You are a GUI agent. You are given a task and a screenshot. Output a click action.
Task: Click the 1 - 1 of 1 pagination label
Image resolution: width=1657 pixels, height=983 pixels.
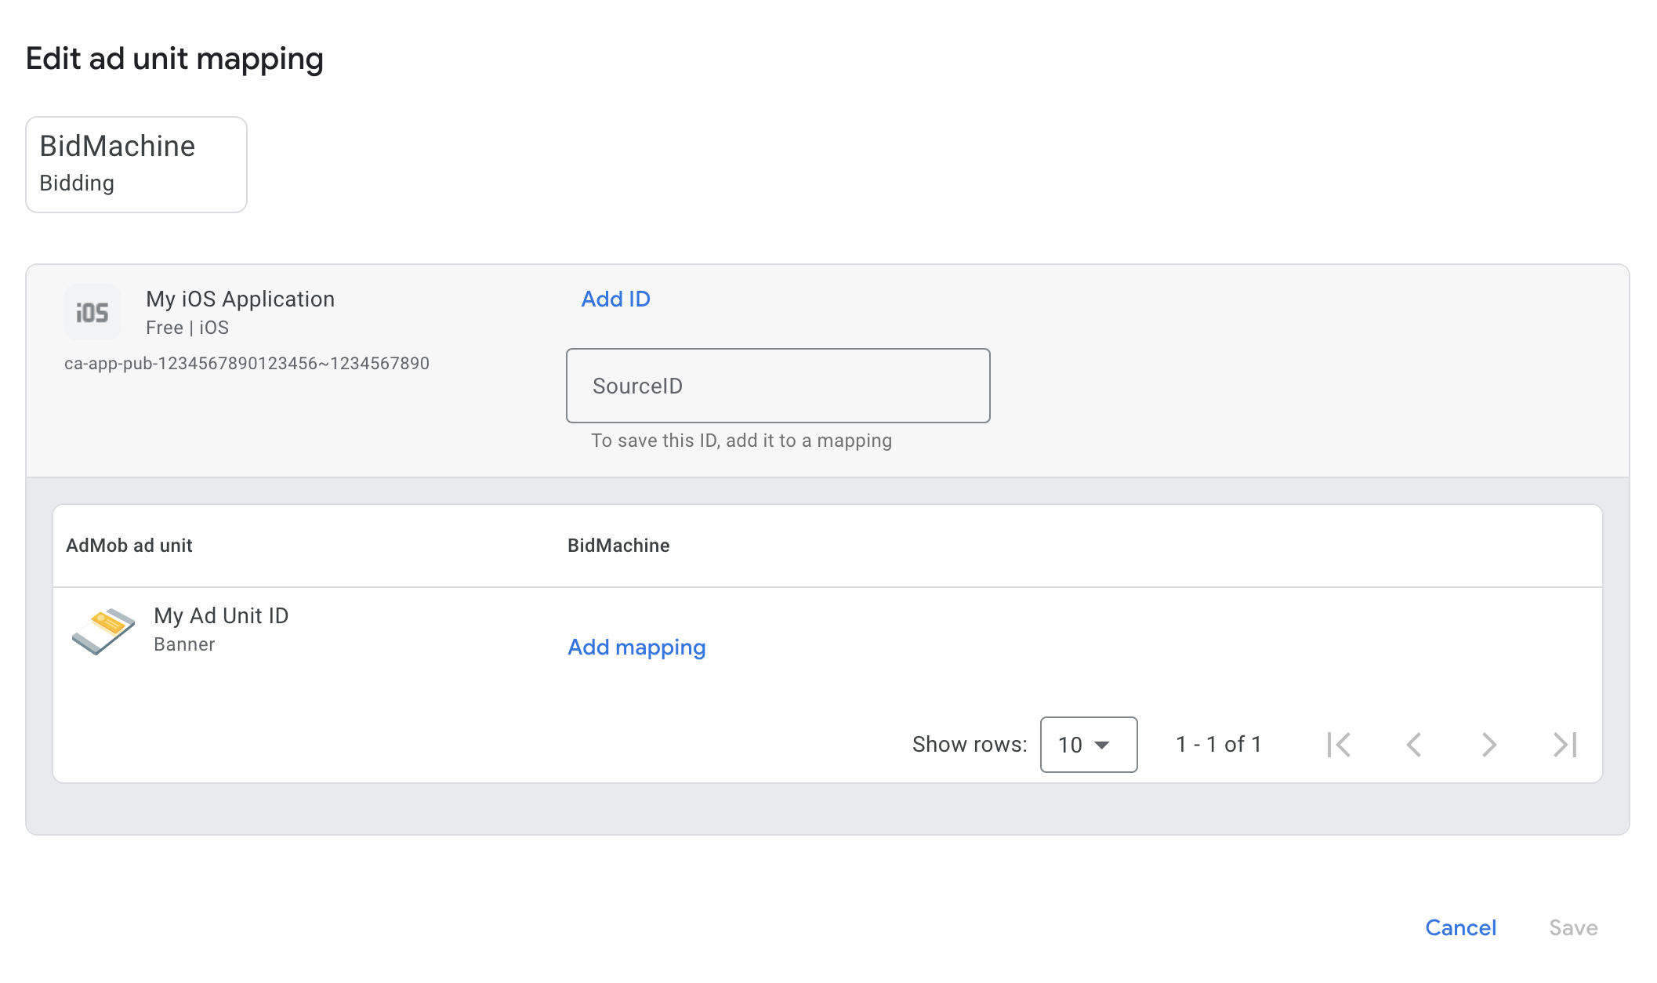(x=1219, y=745)
